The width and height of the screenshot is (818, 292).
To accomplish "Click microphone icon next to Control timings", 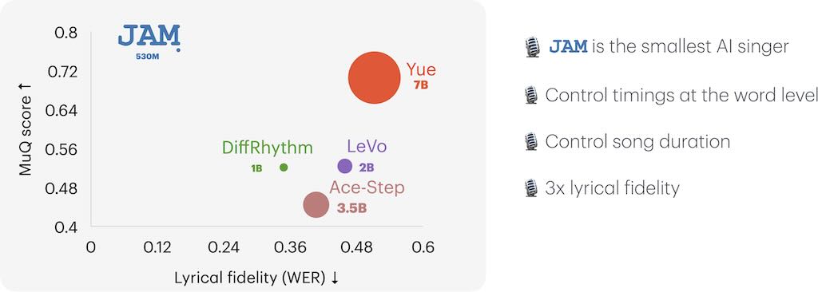I will pyautogui.click(x=531, y=95).
